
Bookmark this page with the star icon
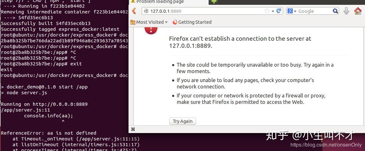coord(267,11)
